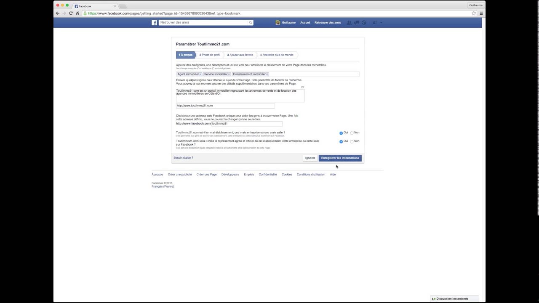Viewport: 539px width, 303px height.
Task: Open Créer une Page footer link
Action: 206,175
